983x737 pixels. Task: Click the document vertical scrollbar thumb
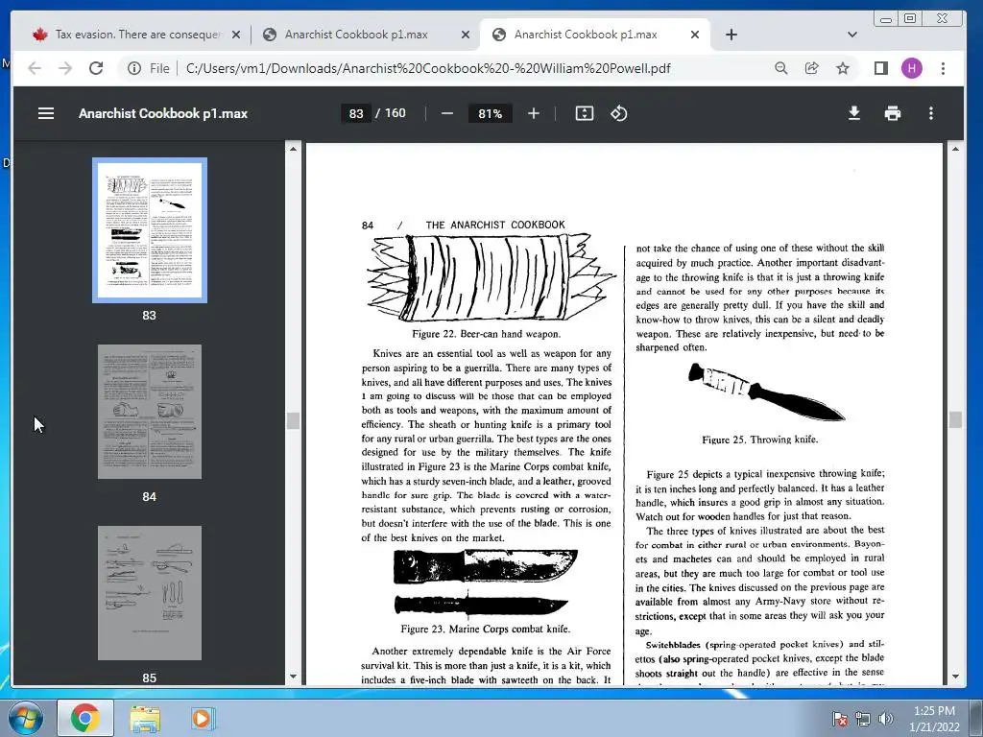[x=955, y=419]
